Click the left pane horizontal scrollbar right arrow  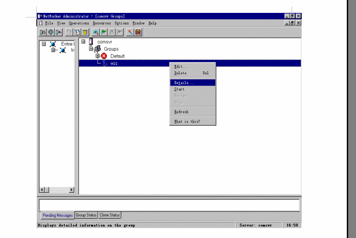click(x=71, y=190)
